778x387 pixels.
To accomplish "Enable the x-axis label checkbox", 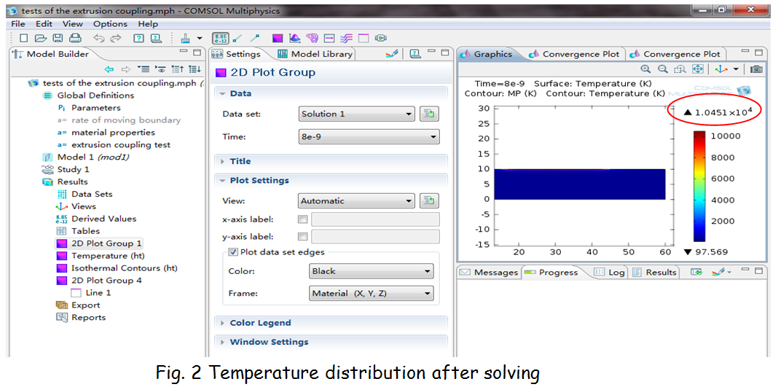I will pos(303,219).
